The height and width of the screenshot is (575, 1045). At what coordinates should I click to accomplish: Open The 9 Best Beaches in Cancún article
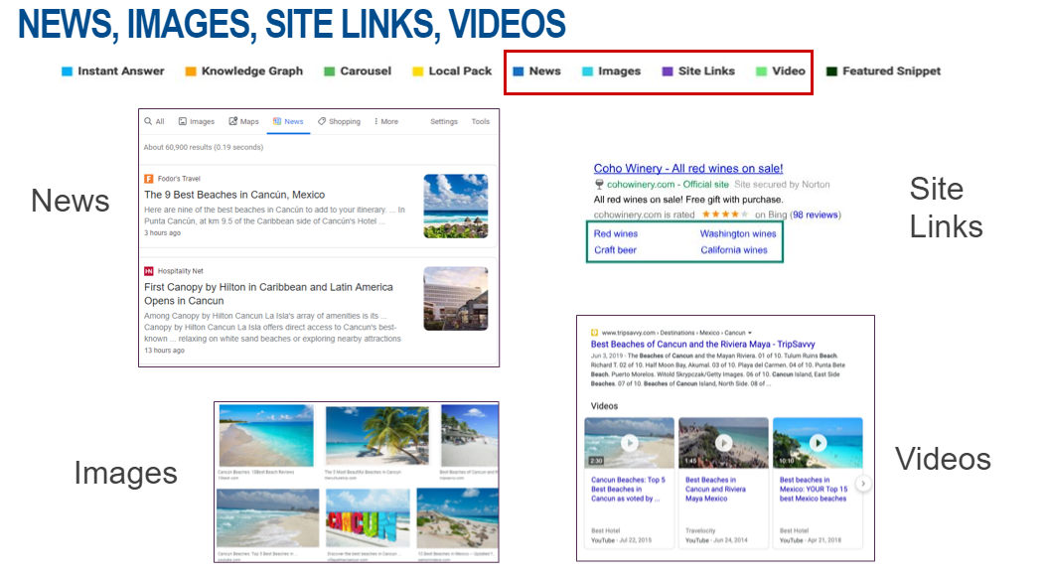[x=234, y=195]
